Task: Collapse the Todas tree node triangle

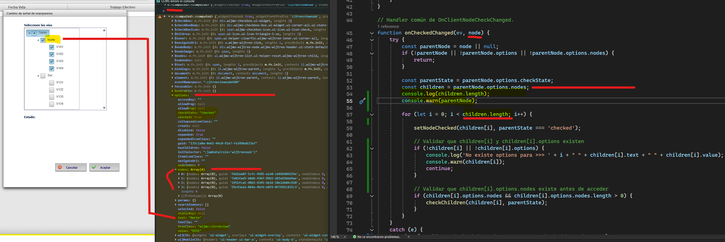Action: [x=29, y=33]
